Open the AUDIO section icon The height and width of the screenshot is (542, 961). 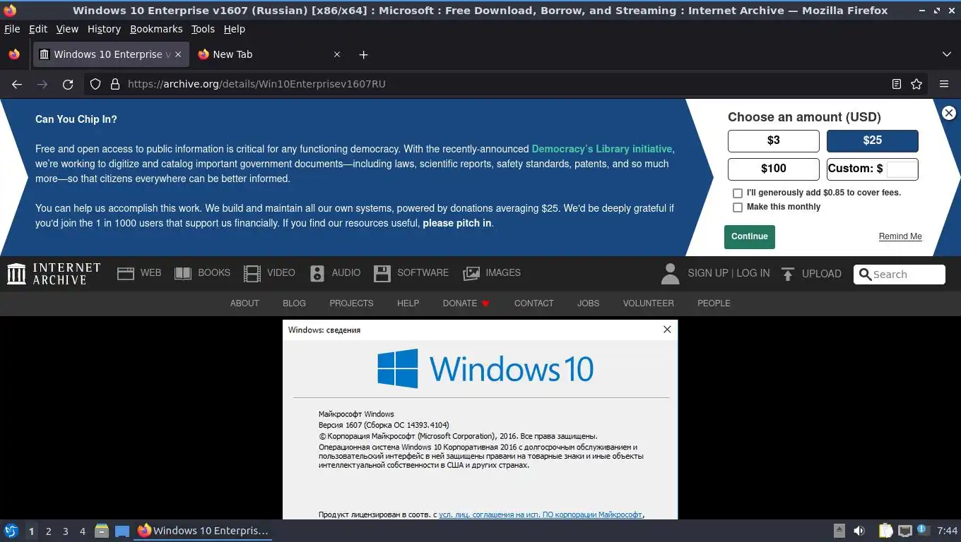(317, 274)
